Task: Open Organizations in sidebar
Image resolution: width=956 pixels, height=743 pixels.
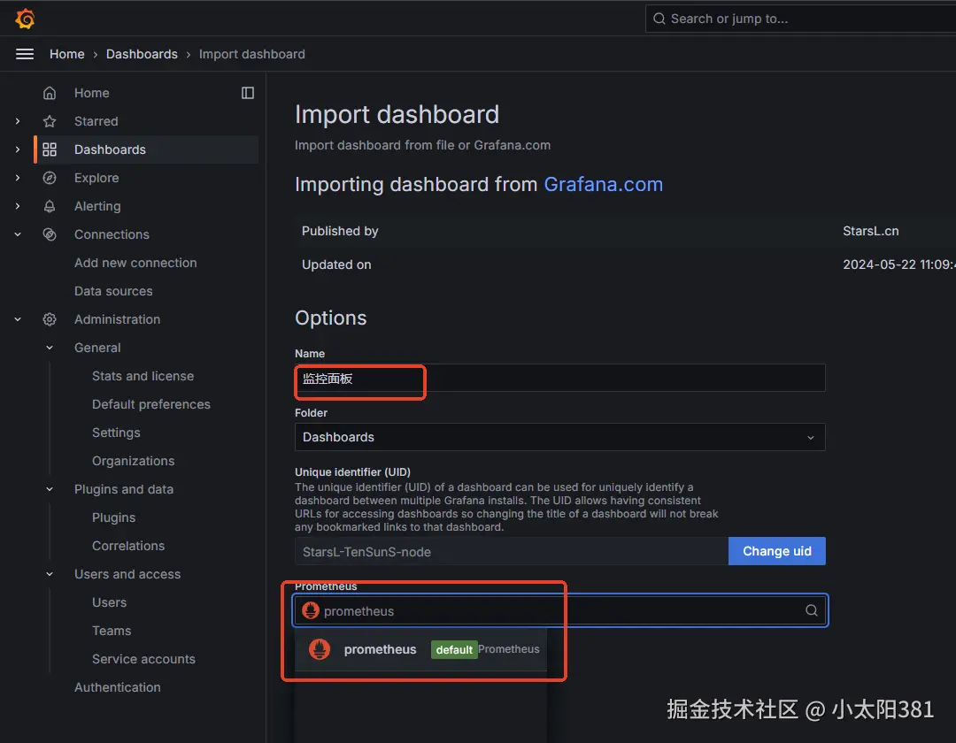Action: coord(133,461)
